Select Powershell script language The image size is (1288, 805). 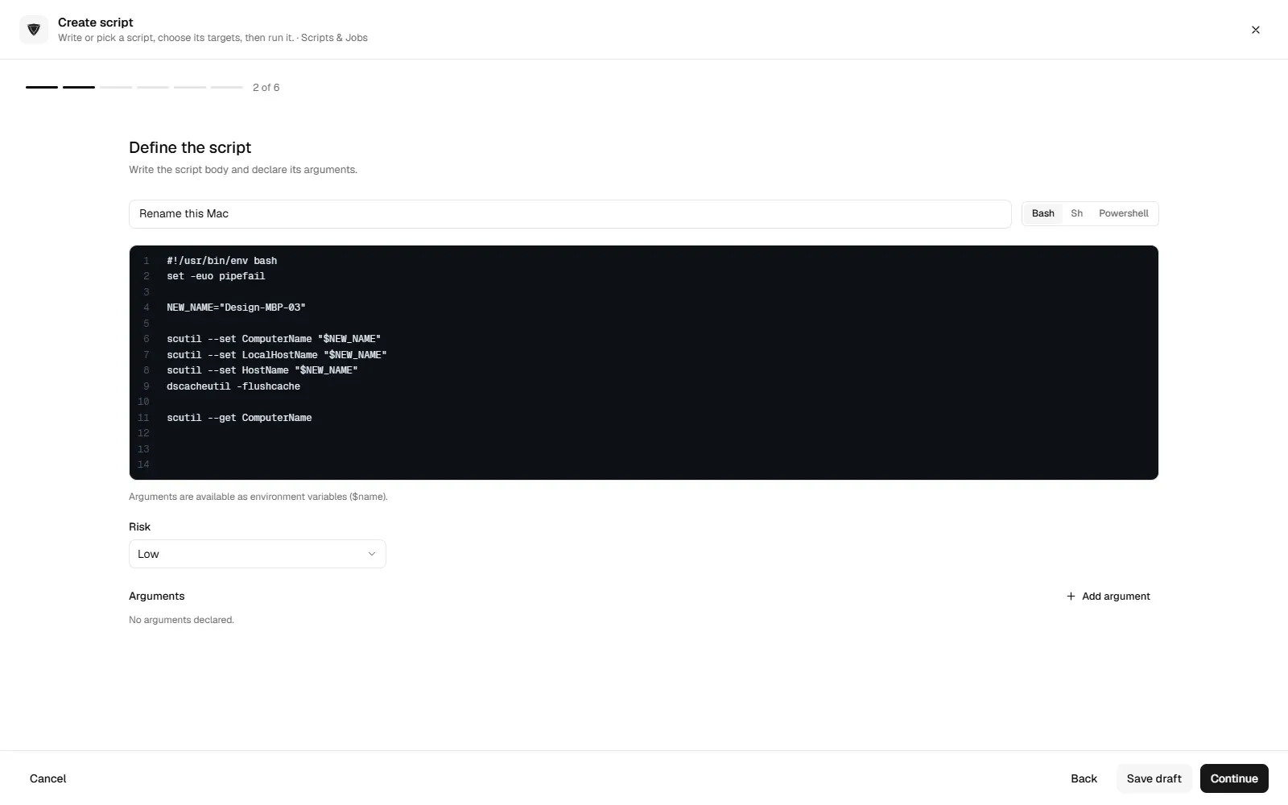[1123, 213]
